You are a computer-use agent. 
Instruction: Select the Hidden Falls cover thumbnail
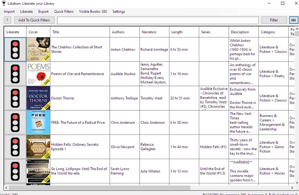tap(38, 147)
